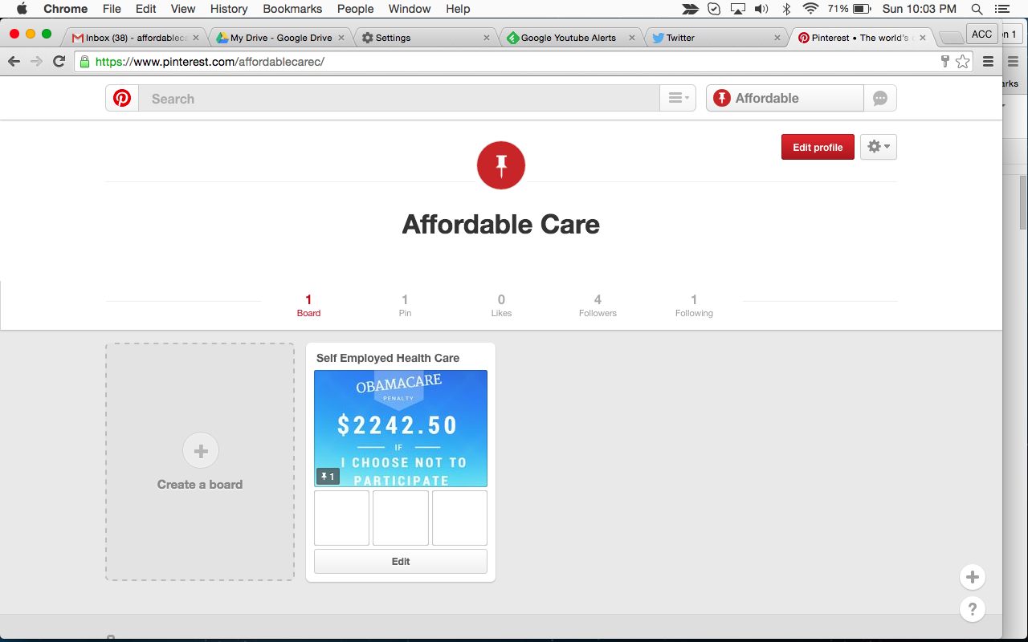
Task: Click the Bluetooth menu bar icon
Action: (787, 9)
